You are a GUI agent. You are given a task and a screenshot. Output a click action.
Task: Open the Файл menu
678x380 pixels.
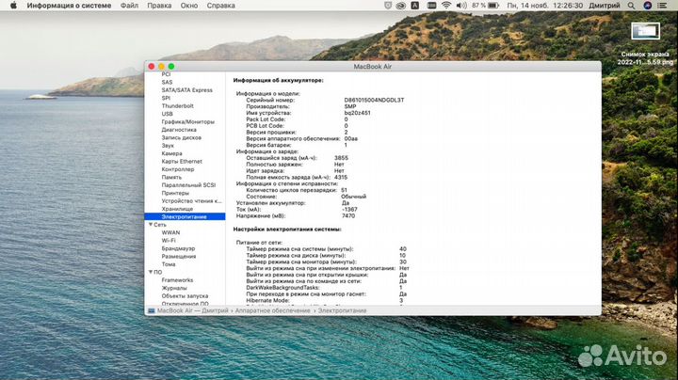coord(129,6)
